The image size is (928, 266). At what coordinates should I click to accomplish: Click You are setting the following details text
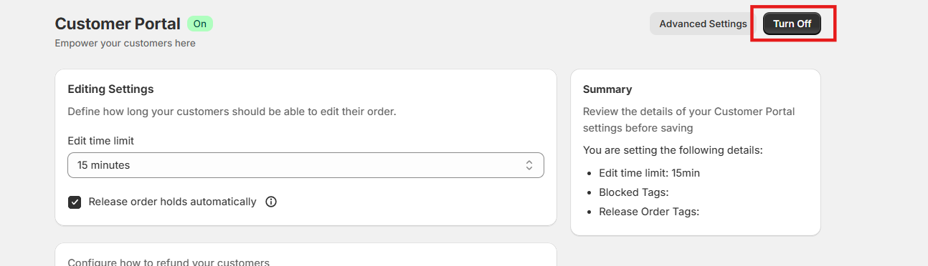pyautogui.click(x=673, y=151)
